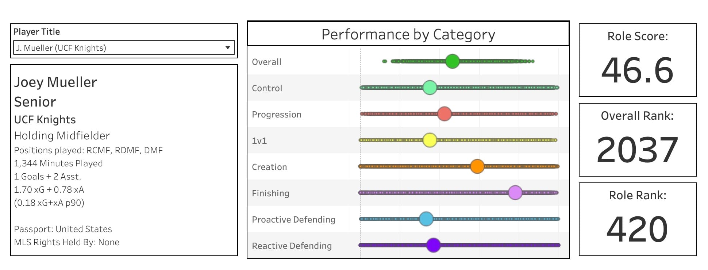
Task: Click the Player Title filter label
Action: (x=36, y=32)
